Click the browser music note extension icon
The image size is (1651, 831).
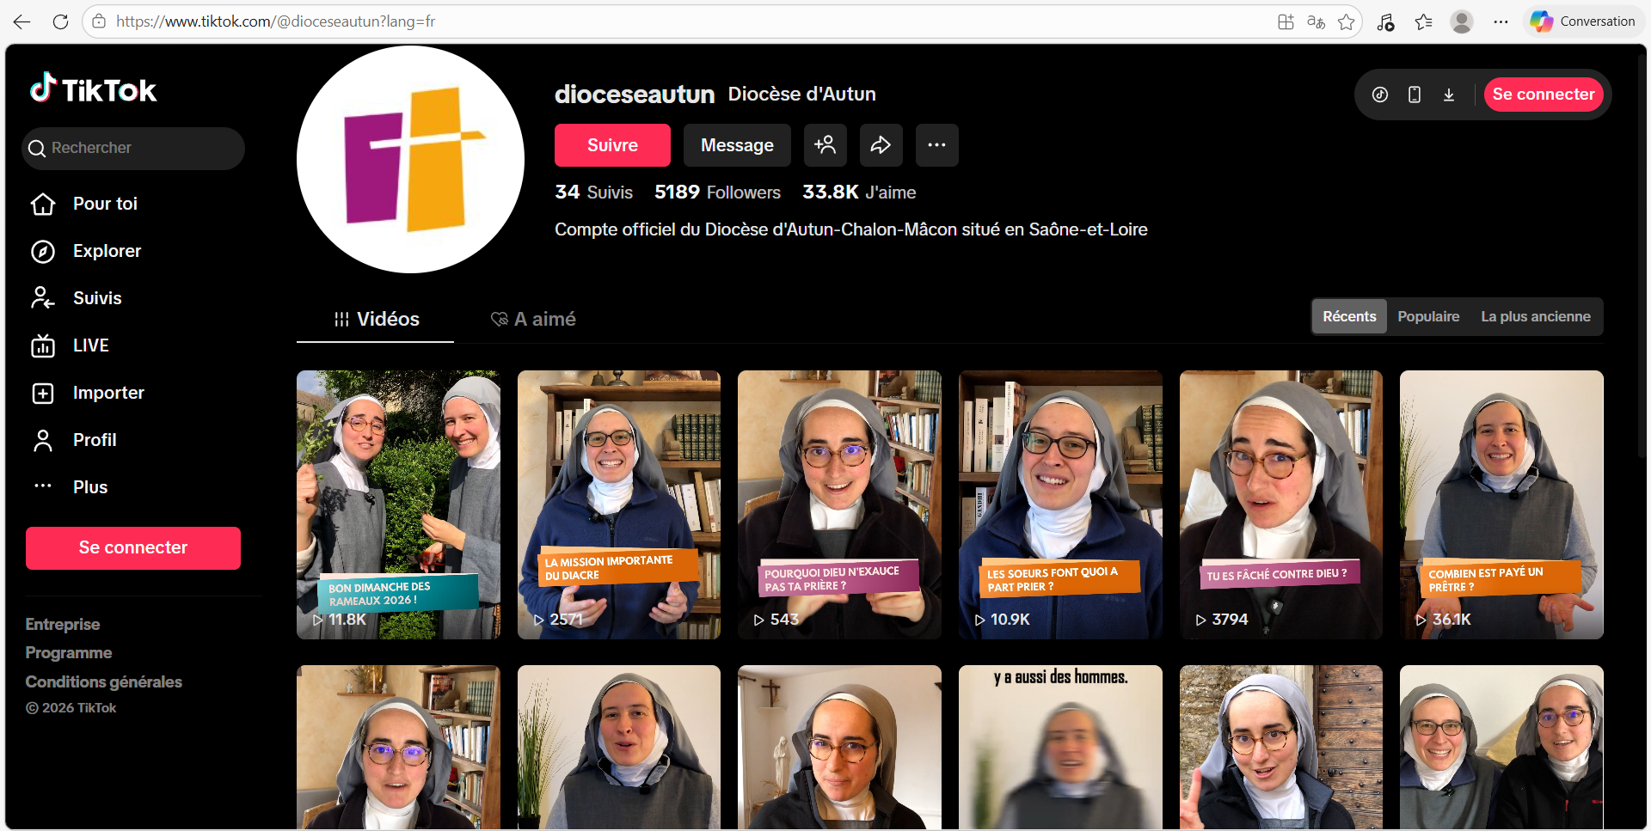[1385, 21]
